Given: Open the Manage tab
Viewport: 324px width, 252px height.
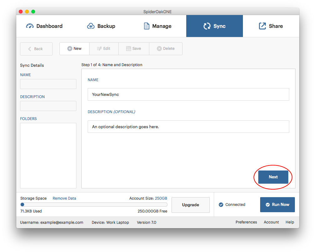Looking at the screenshot, I should (x=157, y=26).
